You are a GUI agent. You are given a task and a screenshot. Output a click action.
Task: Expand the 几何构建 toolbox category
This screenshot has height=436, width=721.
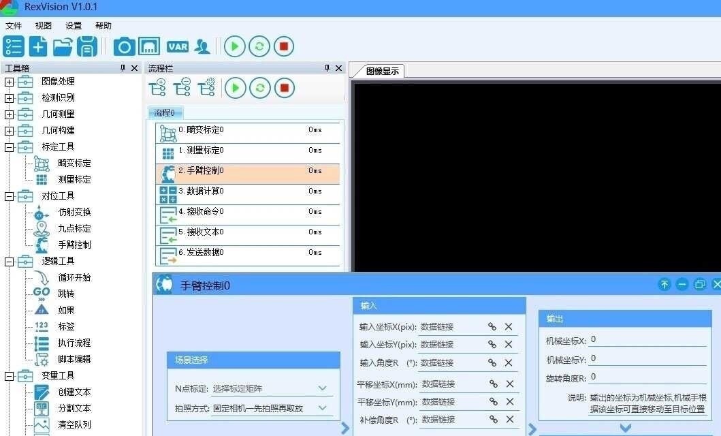point(10,131)
